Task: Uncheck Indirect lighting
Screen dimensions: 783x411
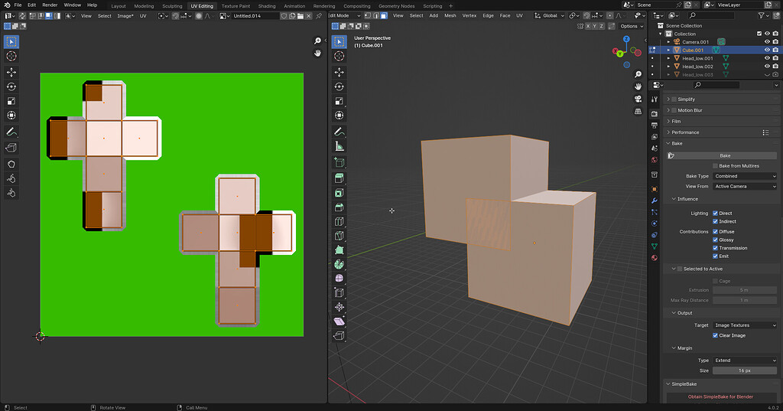Action: click(x=715, y=221)
